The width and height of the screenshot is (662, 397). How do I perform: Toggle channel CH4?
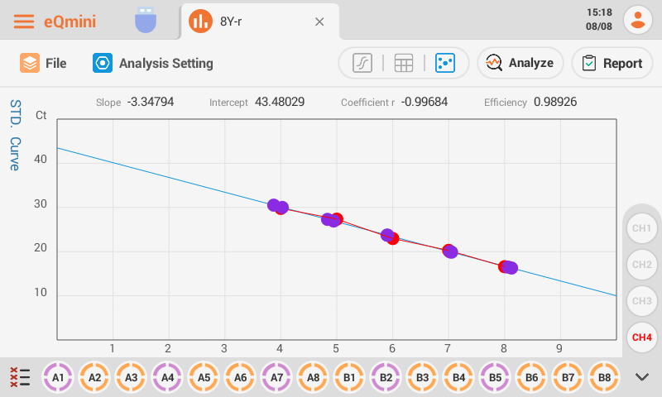[x=641, y=337]
